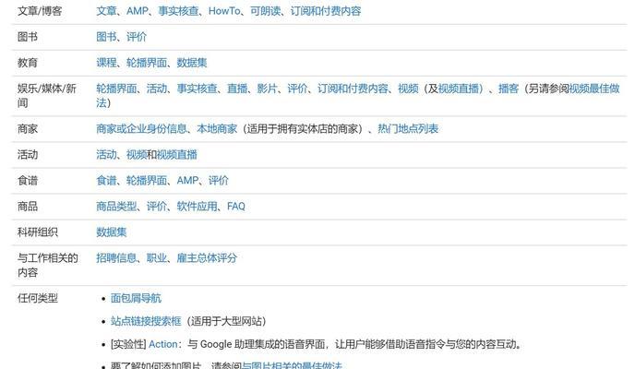Image resolution: width=635 pixels, height=369 pixels.
Task: Open 评价 link in 商品 row
Action: tap(157, 207)
